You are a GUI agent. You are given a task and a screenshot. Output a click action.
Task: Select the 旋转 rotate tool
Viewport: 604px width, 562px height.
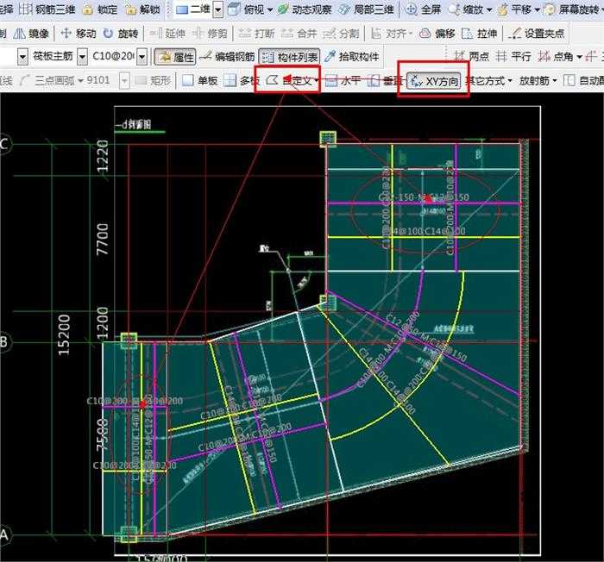121,34
